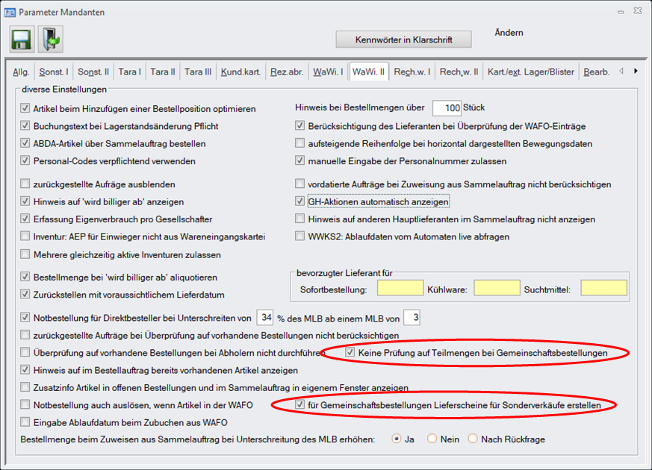Image resolution: width=652 pixels, height=470 pixels.
Task: Click the yellow Sofortbestellung supplier field
Action: click(x=400, y=288)
